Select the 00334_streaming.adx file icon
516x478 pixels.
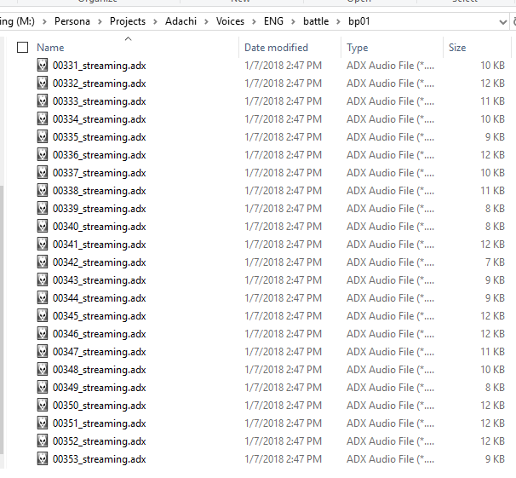43,119
